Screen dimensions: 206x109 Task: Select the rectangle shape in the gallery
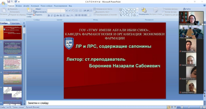(129, 9)
